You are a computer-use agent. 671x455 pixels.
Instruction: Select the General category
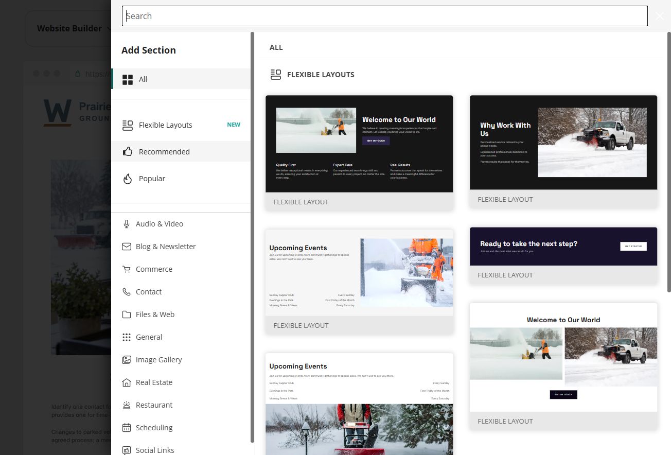coord(181,337)
